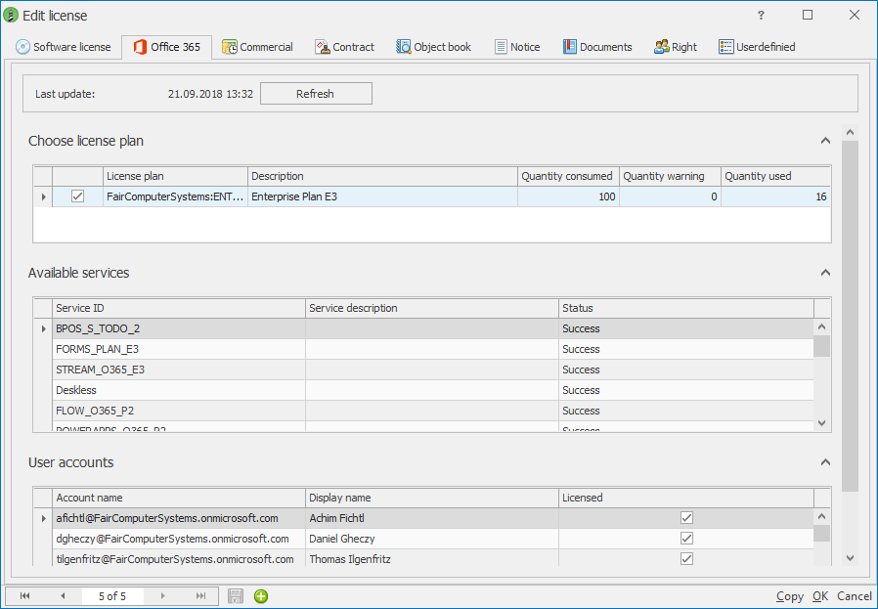Click the Licensed column header
Image resolution: width=878 pixels, height=609 pixels.
pos(686,499)
